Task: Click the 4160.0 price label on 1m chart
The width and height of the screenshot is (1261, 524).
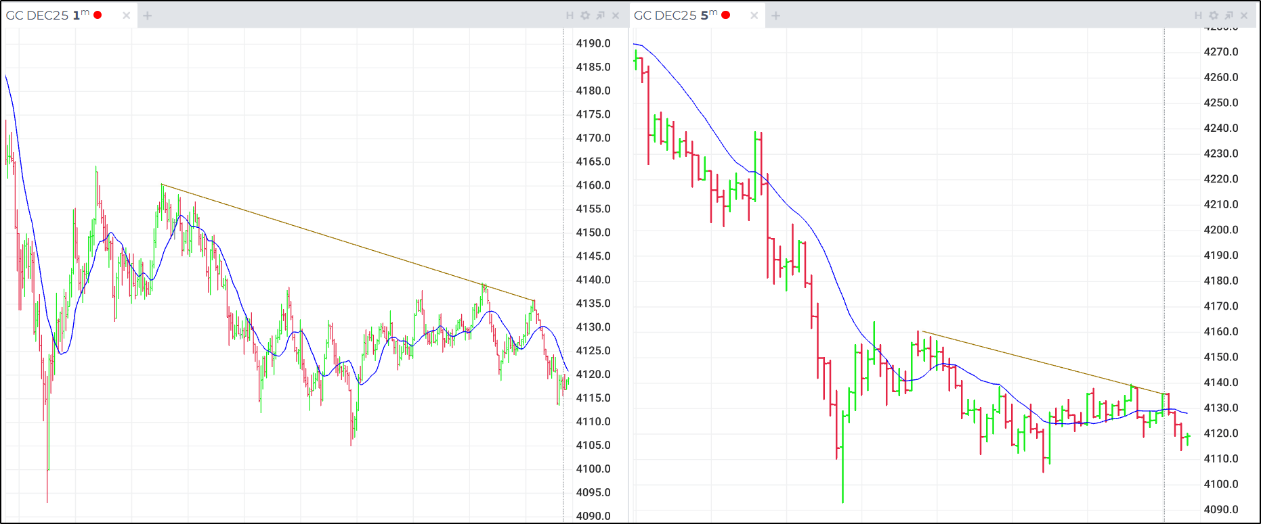Action: click(x=593, y=185)
